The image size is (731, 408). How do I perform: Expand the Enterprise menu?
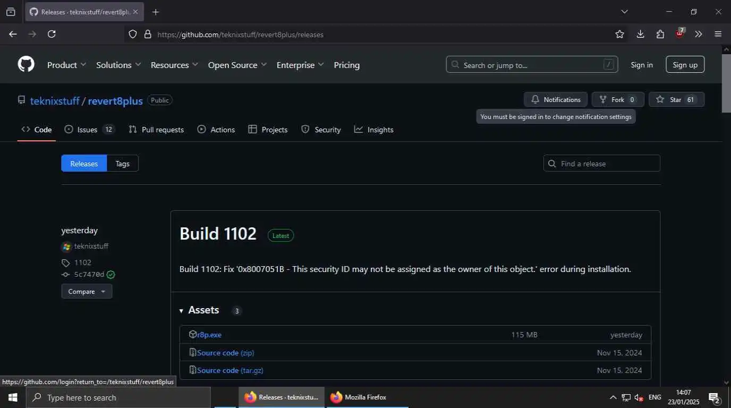coord(300,65)
